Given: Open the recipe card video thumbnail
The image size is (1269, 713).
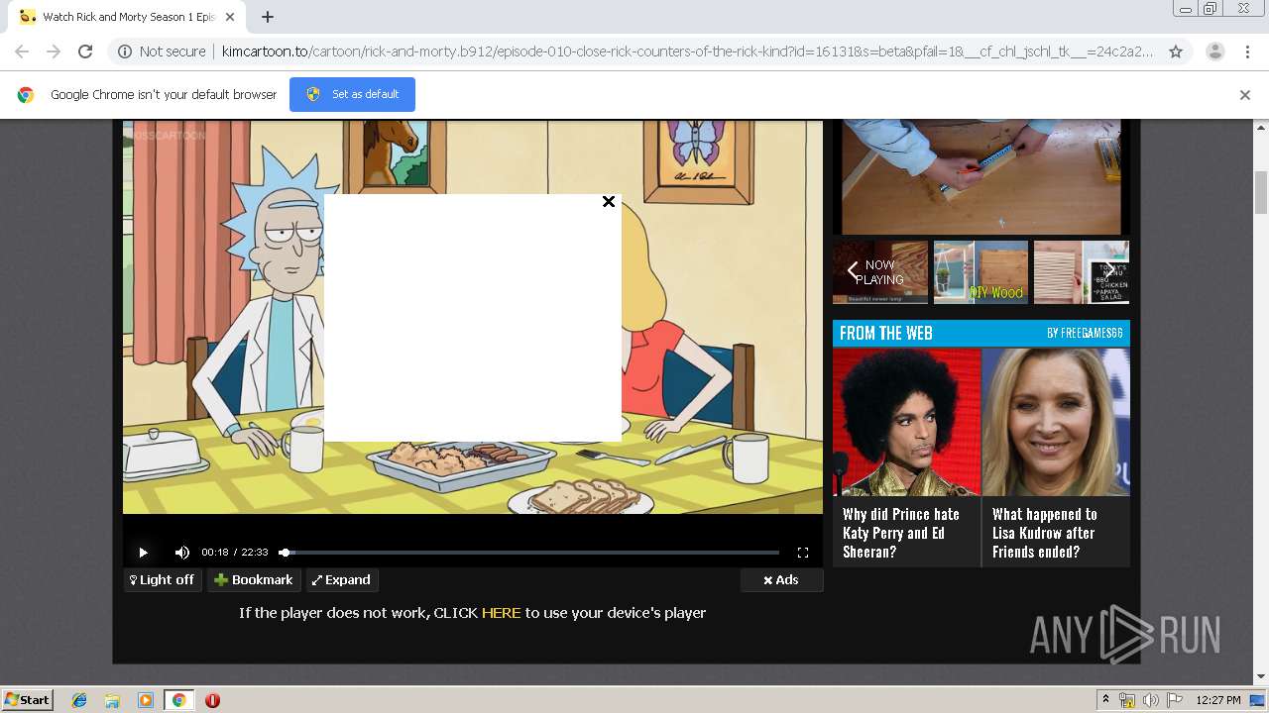Looking at the screenshot, I should click(x=1082, y=271).
